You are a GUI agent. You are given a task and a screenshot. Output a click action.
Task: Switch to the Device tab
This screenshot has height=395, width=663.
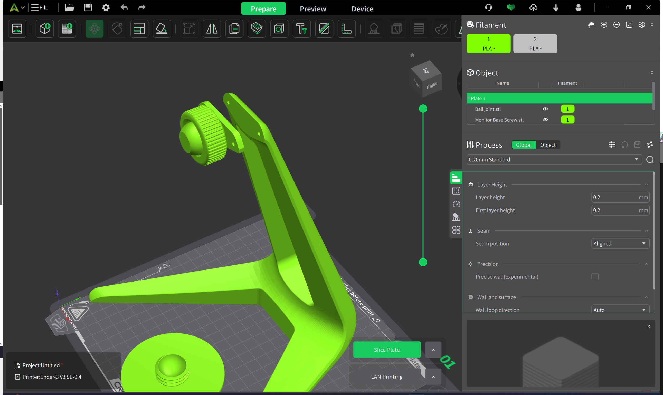click(x=362, y=9)
